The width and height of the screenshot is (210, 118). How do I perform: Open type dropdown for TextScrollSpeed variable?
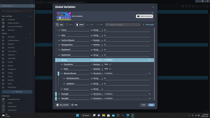pyautogui.click(x=98, y=40)
